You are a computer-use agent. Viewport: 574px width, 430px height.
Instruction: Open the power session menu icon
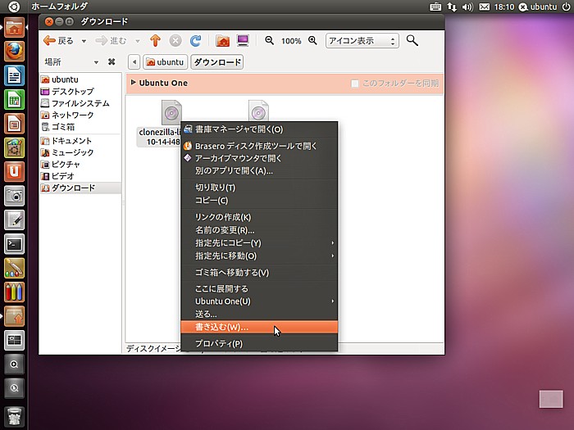567,7
